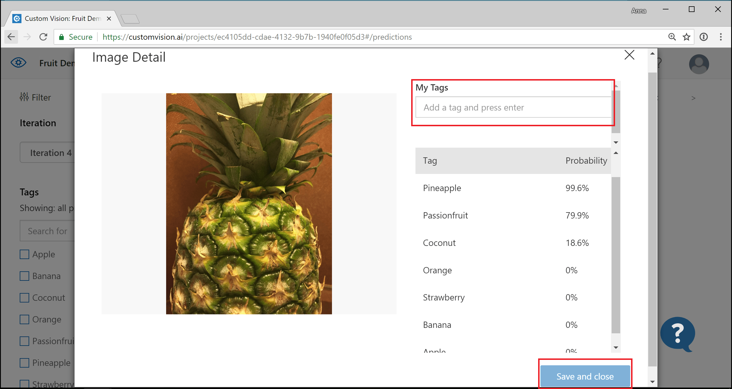Toggle the Banana checkbox in sidebar
This screenshot has width=732, height=389.
(x=25, y=276)
